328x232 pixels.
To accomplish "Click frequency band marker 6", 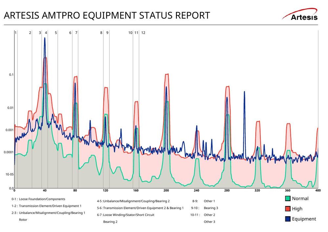I will (70, 32).
